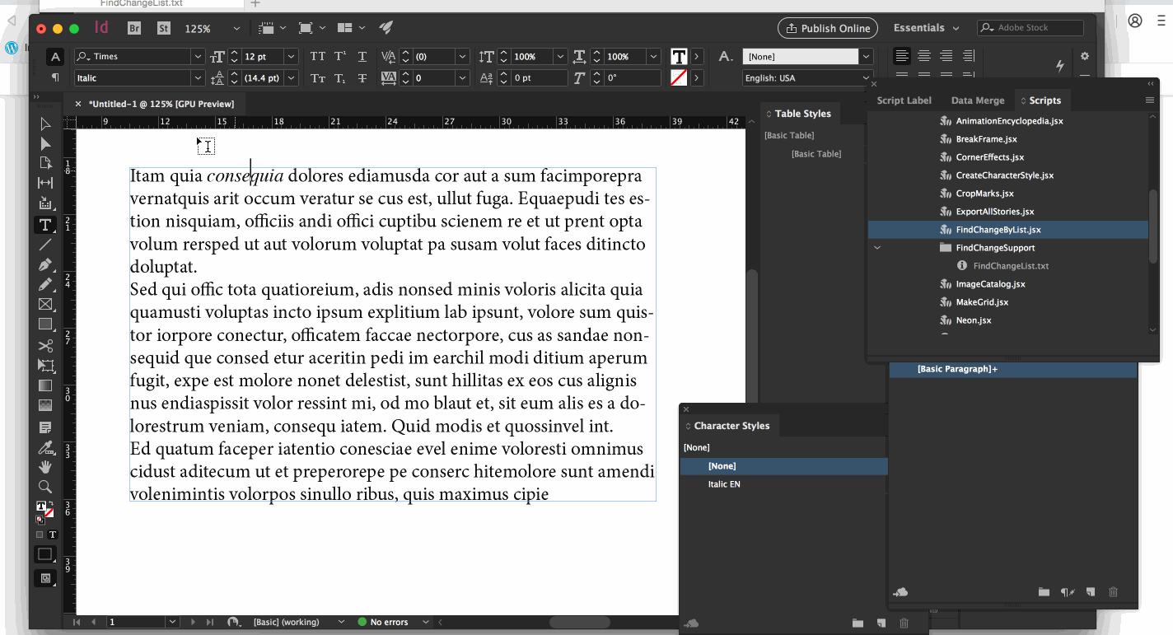Choose the Hand tool
The width and height of the screenshot is (1173, 635).
(x=45, y=467)
